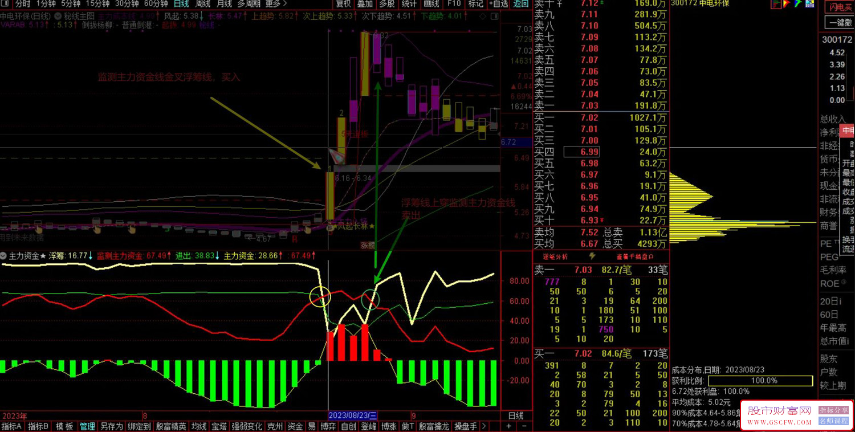Switch to 1分钟 period
The height and width of the screenshot is (432, 855).
[x=46, y=4]
